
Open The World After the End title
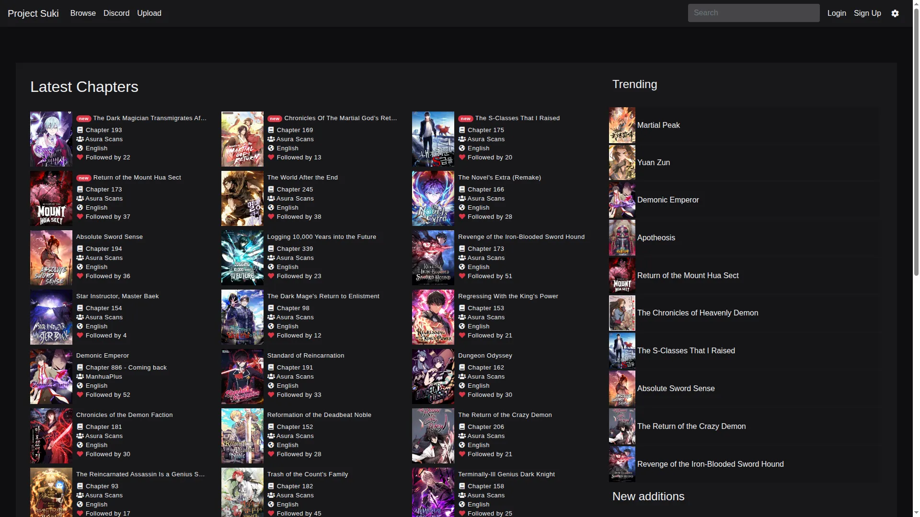tap(302, 178)
